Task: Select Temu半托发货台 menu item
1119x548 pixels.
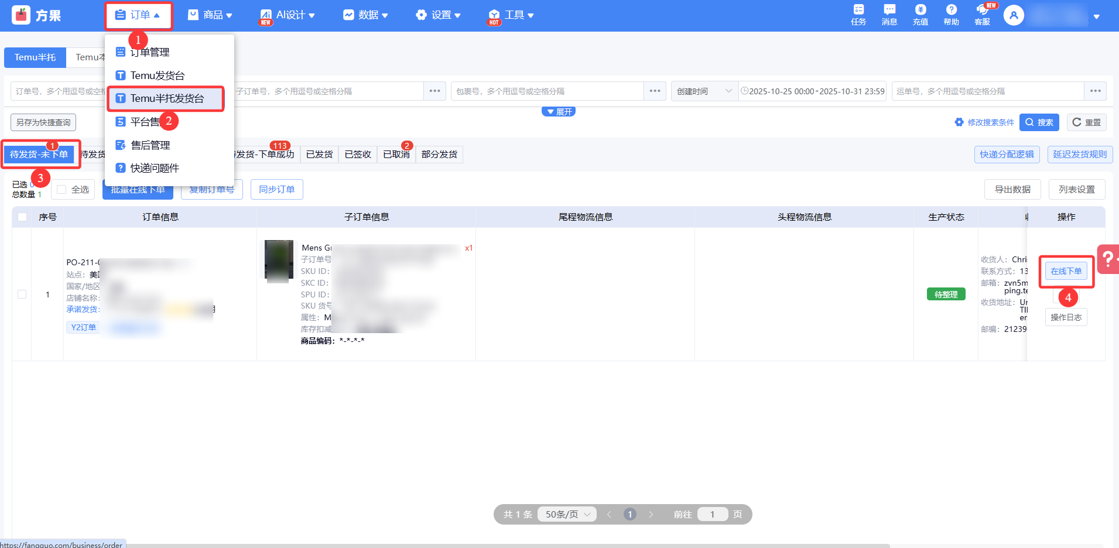Action: click(166, 98)
